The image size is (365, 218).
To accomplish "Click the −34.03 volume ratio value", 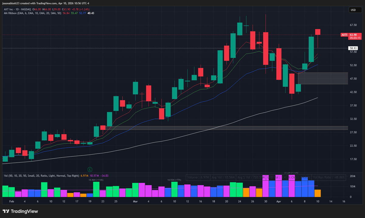I will pos(105,176).
